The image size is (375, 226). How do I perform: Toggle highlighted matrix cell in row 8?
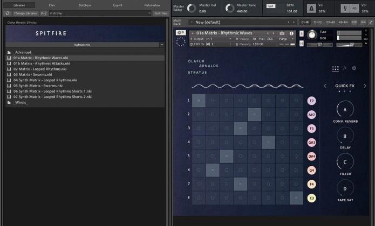click(x=296, y=197)
